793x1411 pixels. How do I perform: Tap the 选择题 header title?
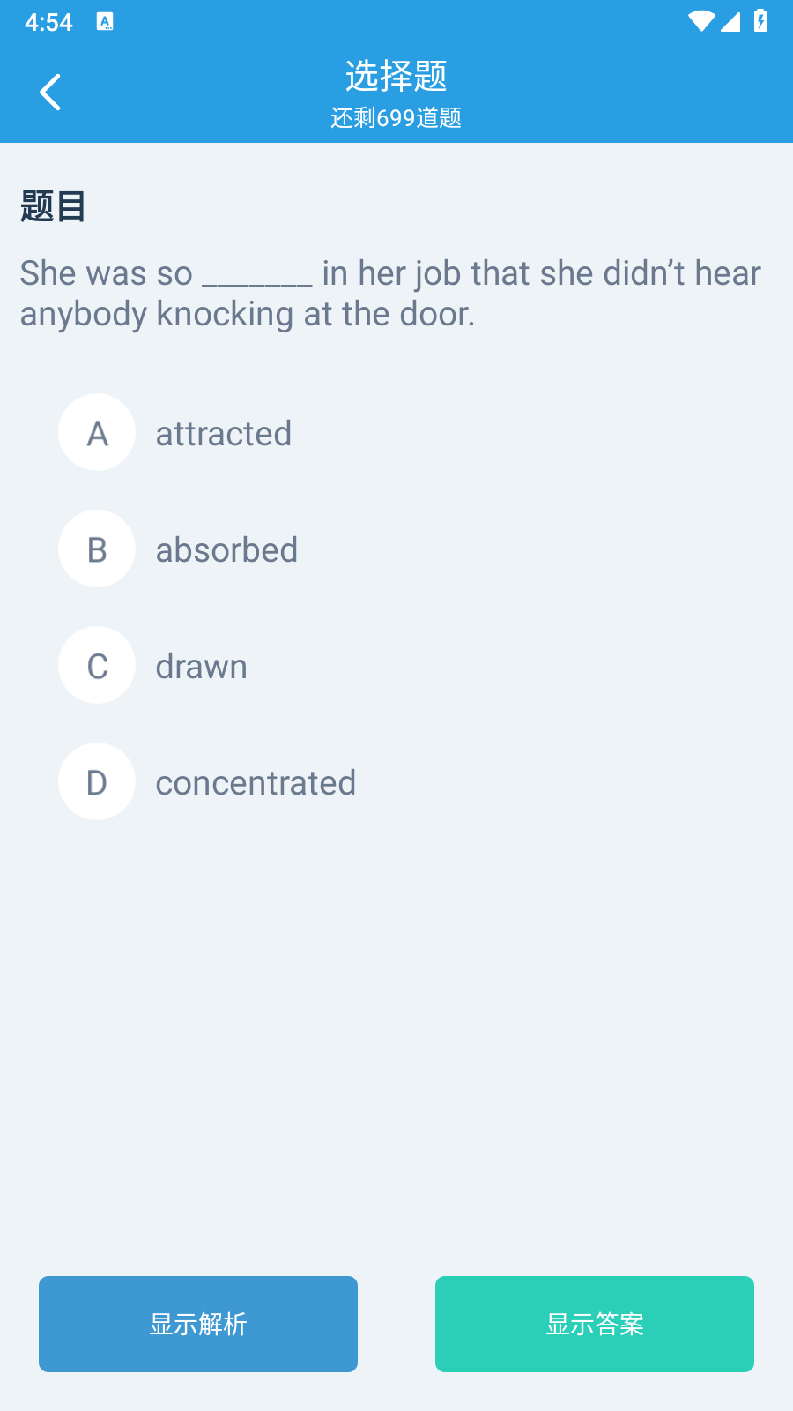[x=396, y=76]
